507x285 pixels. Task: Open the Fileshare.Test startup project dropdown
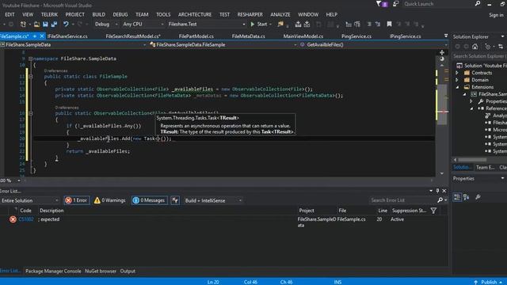[207, 25]
